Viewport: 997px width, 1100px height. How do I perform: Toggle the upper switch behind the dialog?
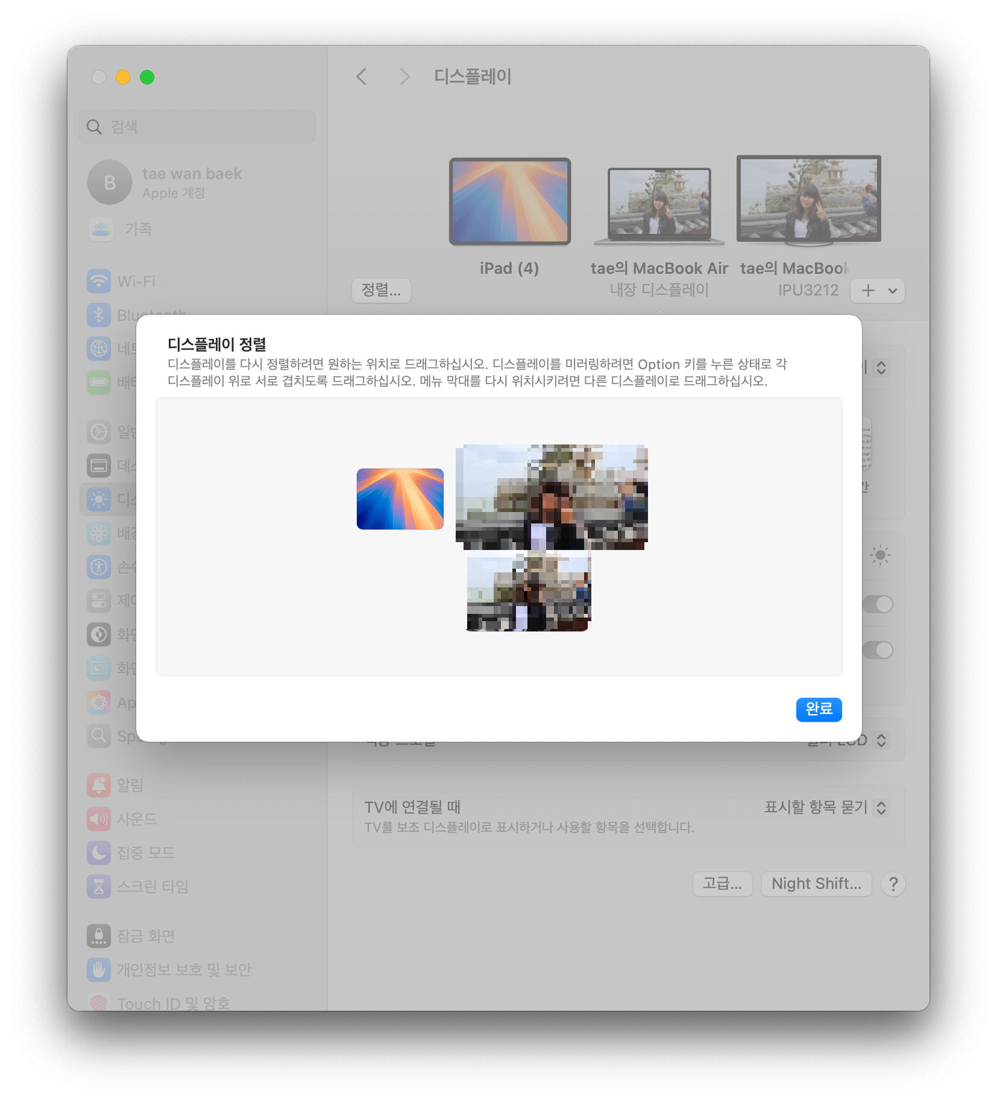tap(878, 604)
